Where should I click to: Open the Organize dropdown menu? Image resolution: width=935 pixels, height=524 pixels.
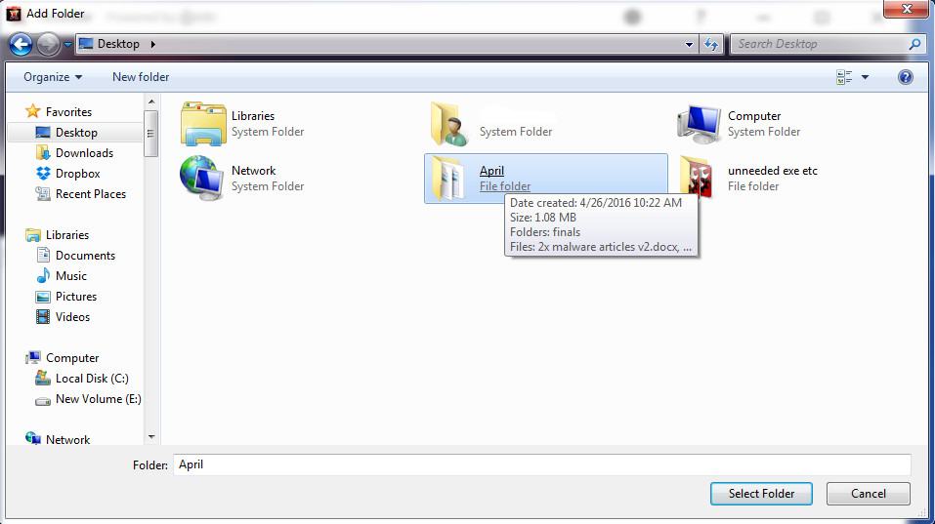(x=53, y=77)
